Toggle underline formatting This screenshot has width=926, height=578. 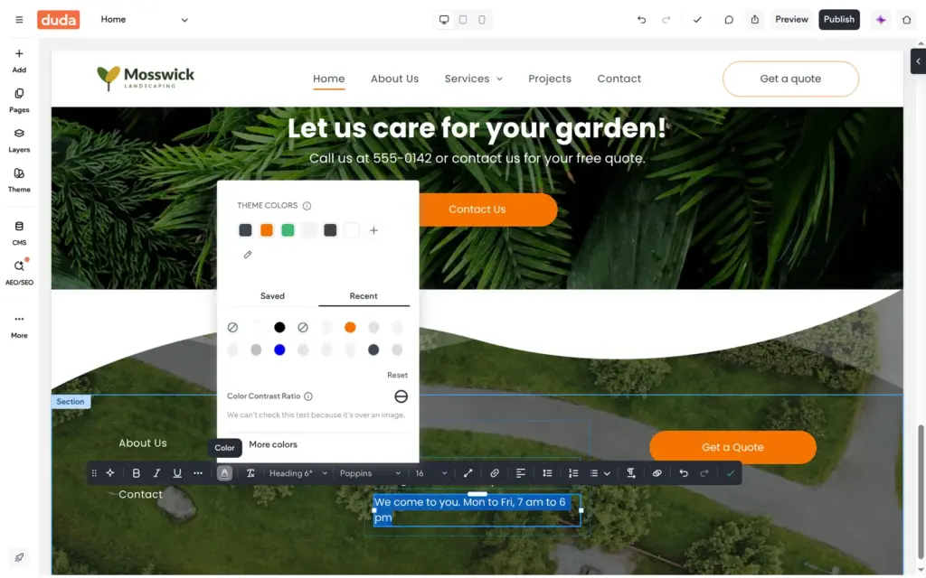tap(177, 473)
